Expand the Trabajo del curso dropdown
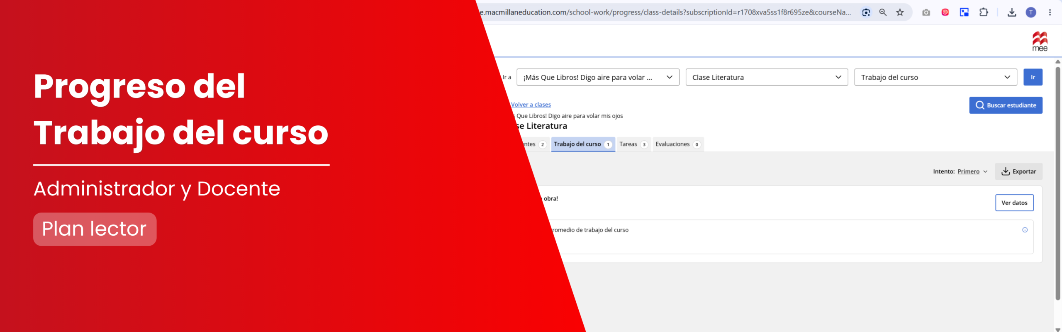Image resolution: width=1062 pixels, height=332 pixels. 935,77
